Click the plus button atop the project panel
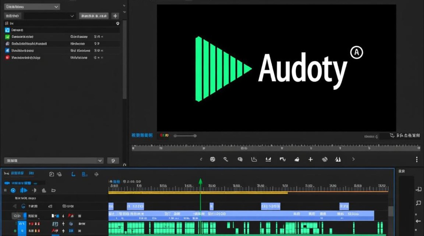The width and height of the screenshot is (424, 236). [115, 16]
